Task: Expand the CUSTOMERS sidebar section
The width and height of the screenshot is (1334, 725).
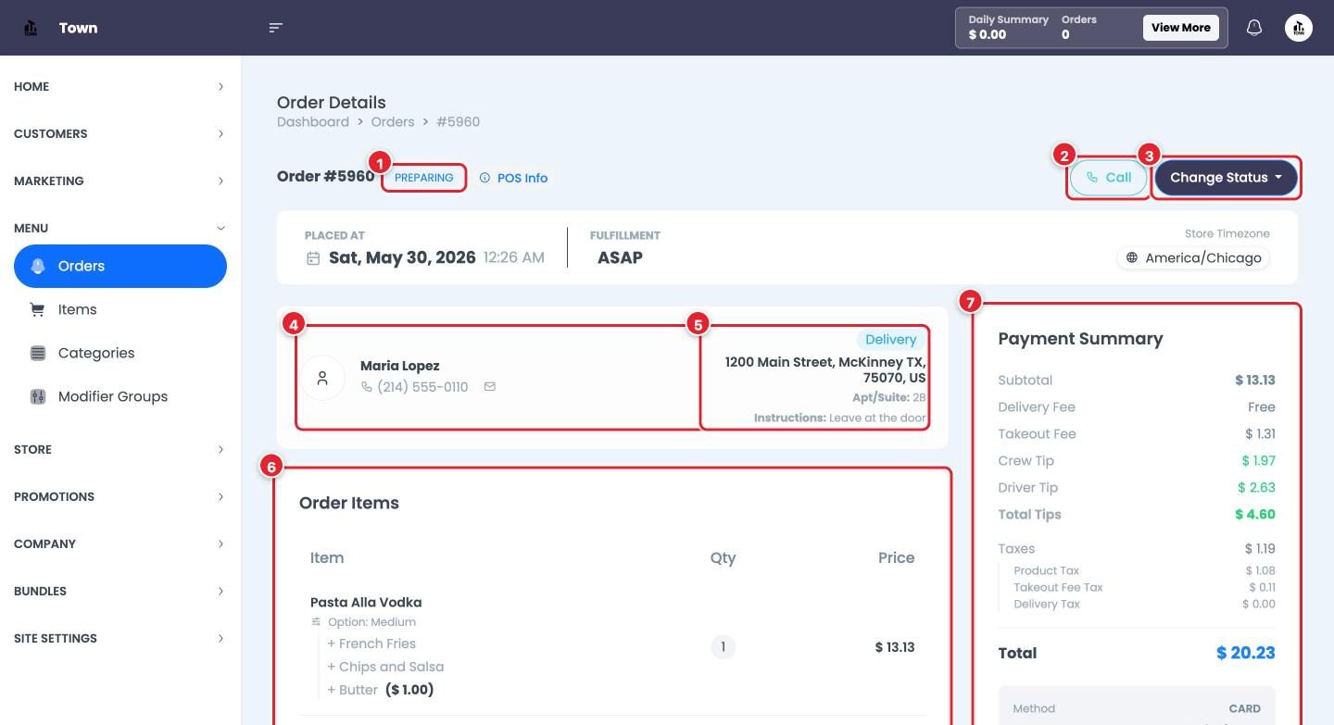Action: tap(120, 133)
